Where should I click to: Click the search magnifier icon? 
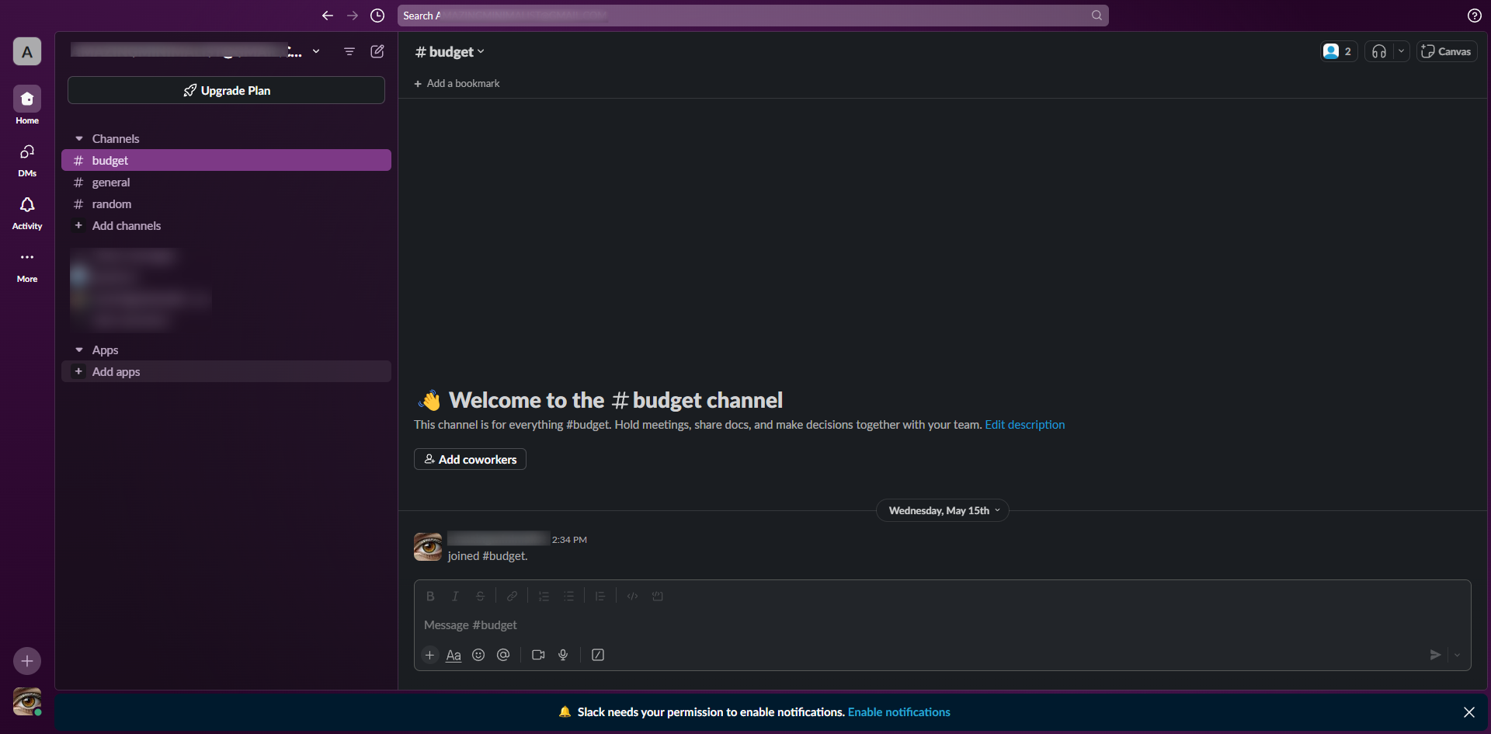point(1097,16)
